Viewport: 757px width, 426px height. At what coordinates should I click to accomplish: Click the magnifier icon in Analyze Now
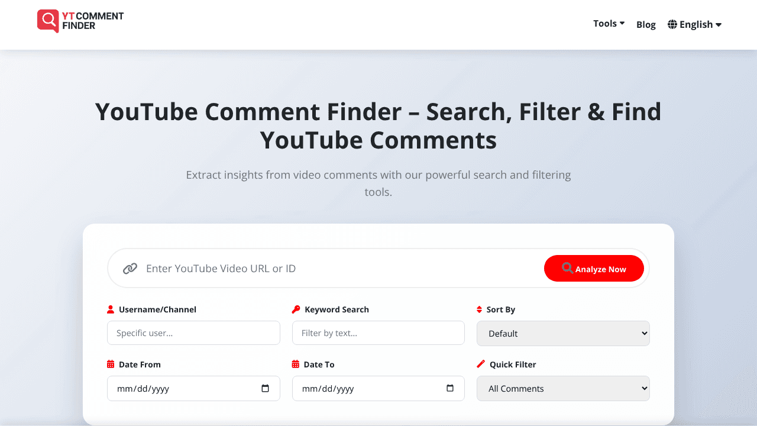point(567,268)
